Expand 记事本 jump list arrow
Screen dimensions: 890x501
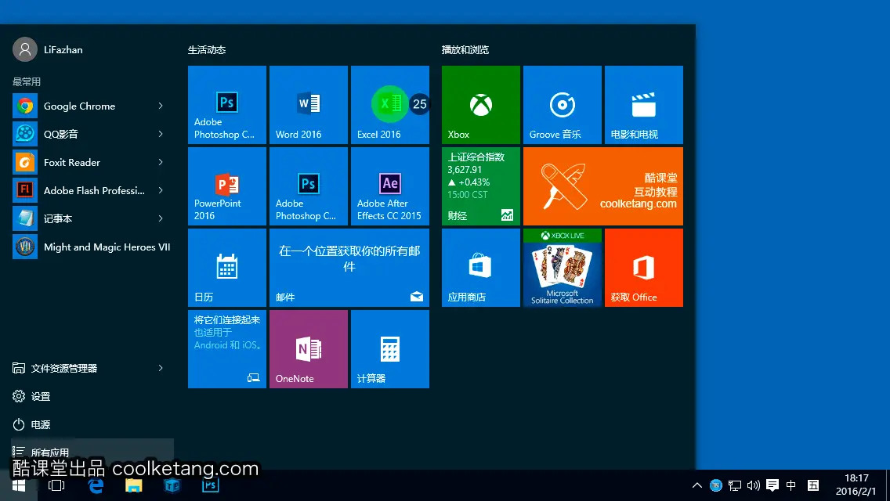coord(161,218)
